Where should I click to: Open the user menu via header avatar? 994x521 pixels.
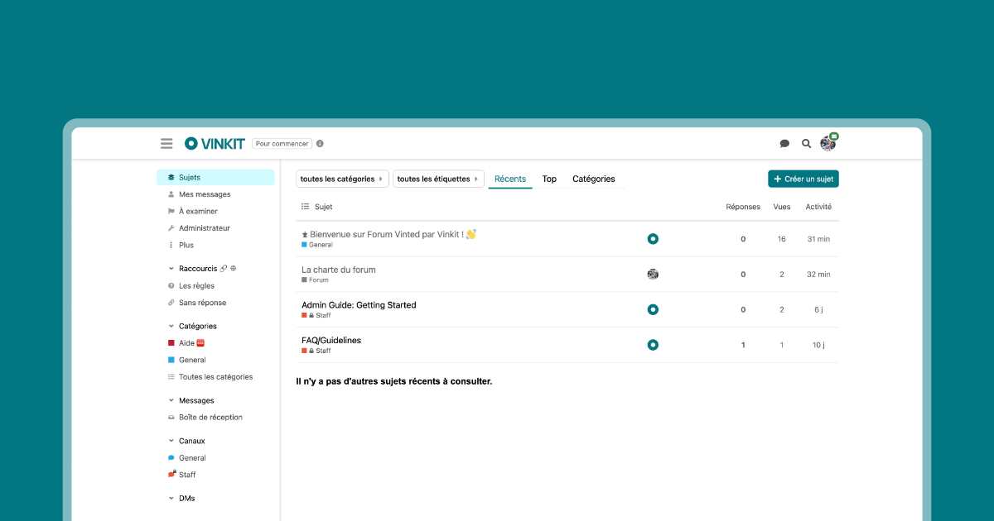828,144
